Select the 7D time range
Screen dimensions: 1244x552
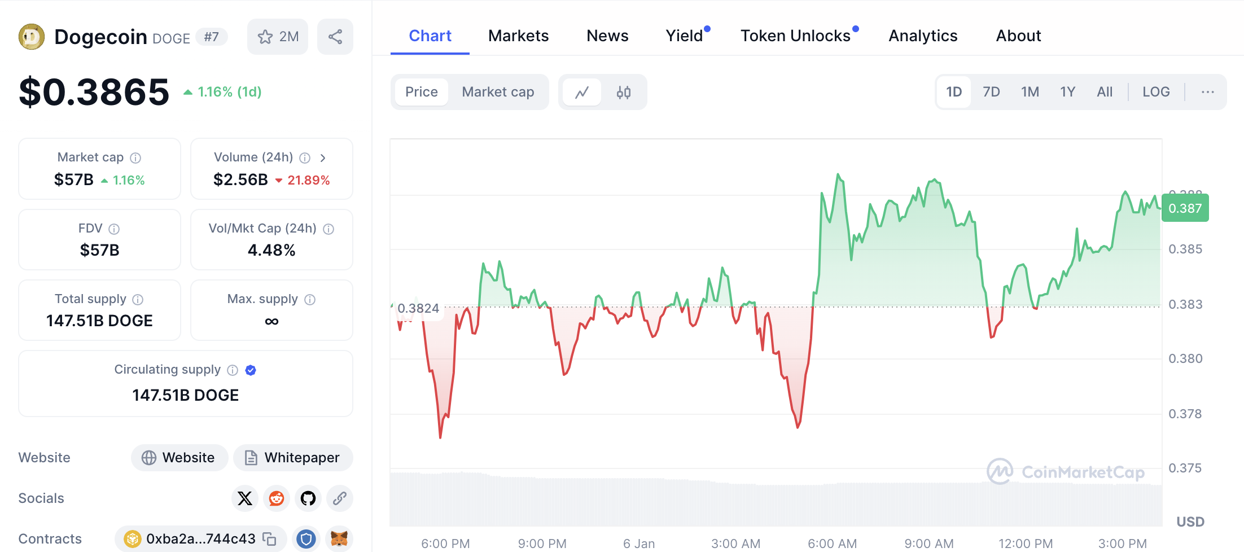pos(991,92)
